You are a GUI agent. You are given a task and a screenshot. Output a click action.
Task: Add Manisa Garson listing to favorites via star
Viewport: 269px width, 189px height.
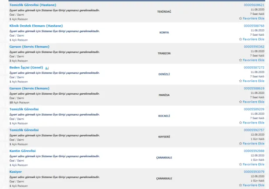tap(240, 102)
